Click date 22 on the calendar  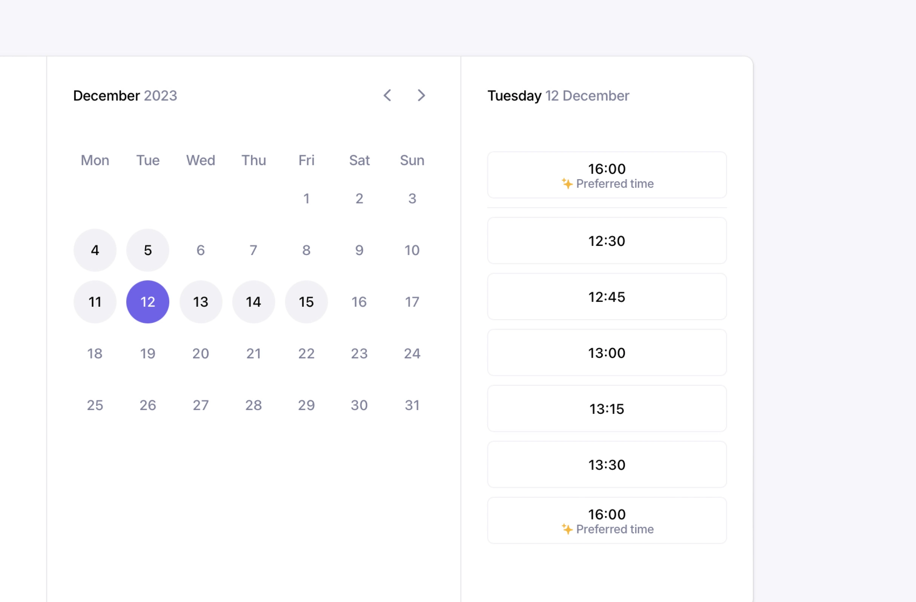(x=306, y=353)
